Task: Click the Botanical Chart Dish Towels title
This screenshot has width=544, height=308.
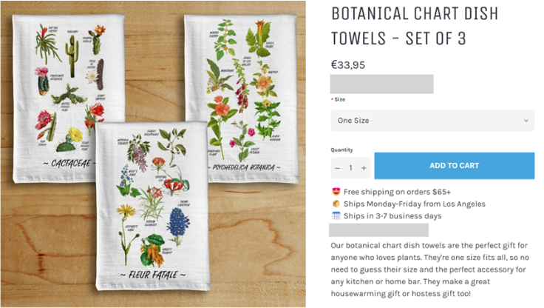Action: point(415,26)
